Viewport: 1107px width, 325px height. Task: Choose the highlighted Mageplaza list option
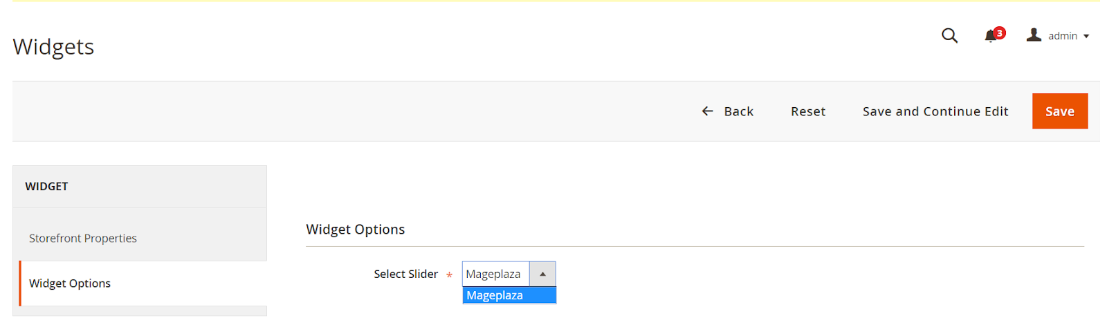point(509,296)
